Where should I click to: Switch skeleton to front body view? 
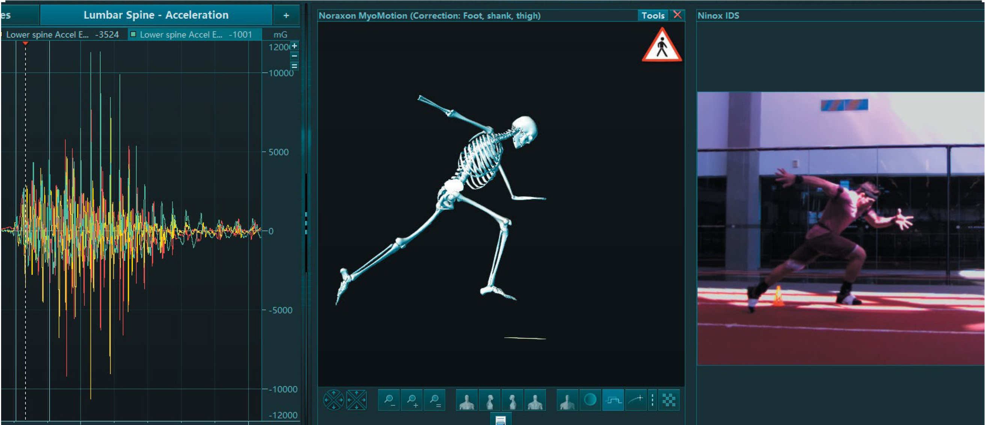467,400
